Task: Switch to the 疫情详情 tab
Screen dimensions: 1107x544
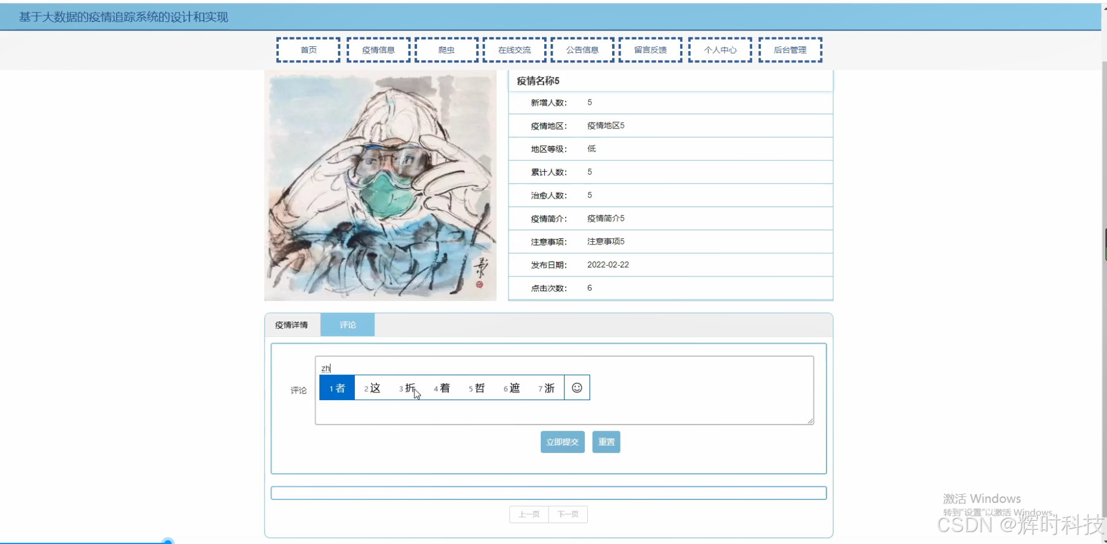Action: [292, 325]
